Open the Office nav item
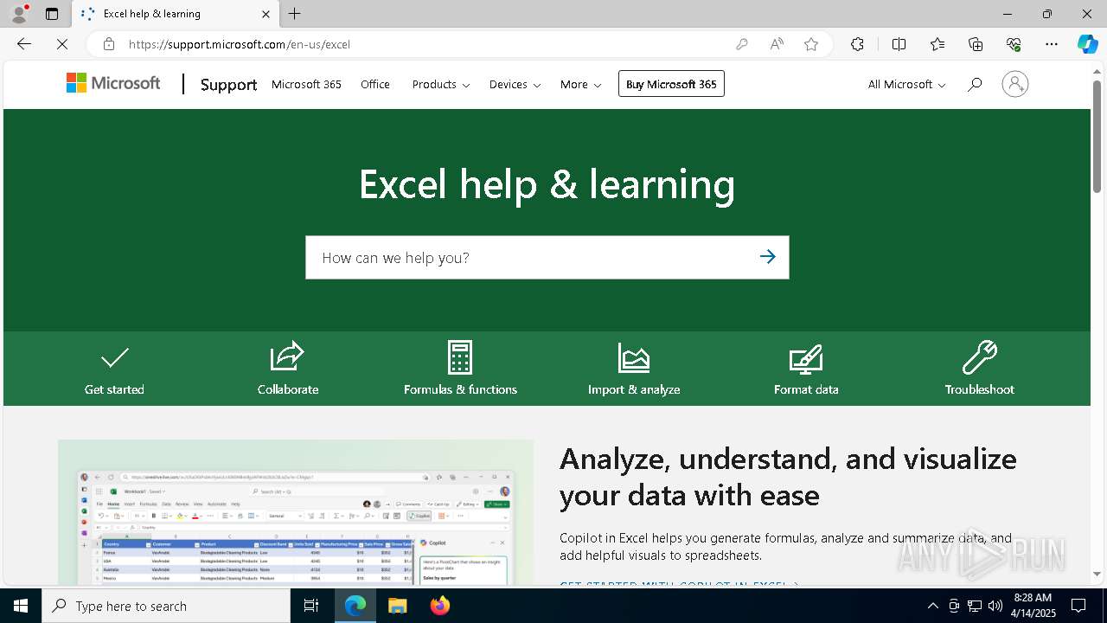 pos(375,84)
